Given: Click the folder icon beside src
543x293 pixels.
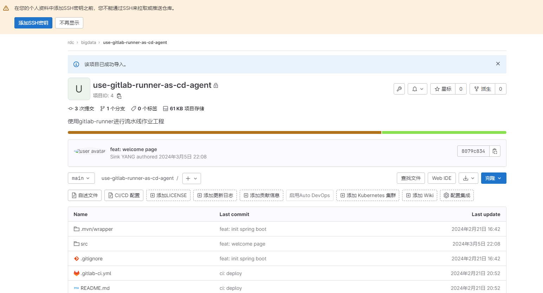Looking at the screenshot, I should pos(76,244).
